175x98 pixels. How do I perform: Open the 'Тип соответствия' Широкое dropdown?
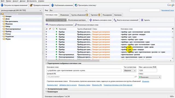[130, 71]
